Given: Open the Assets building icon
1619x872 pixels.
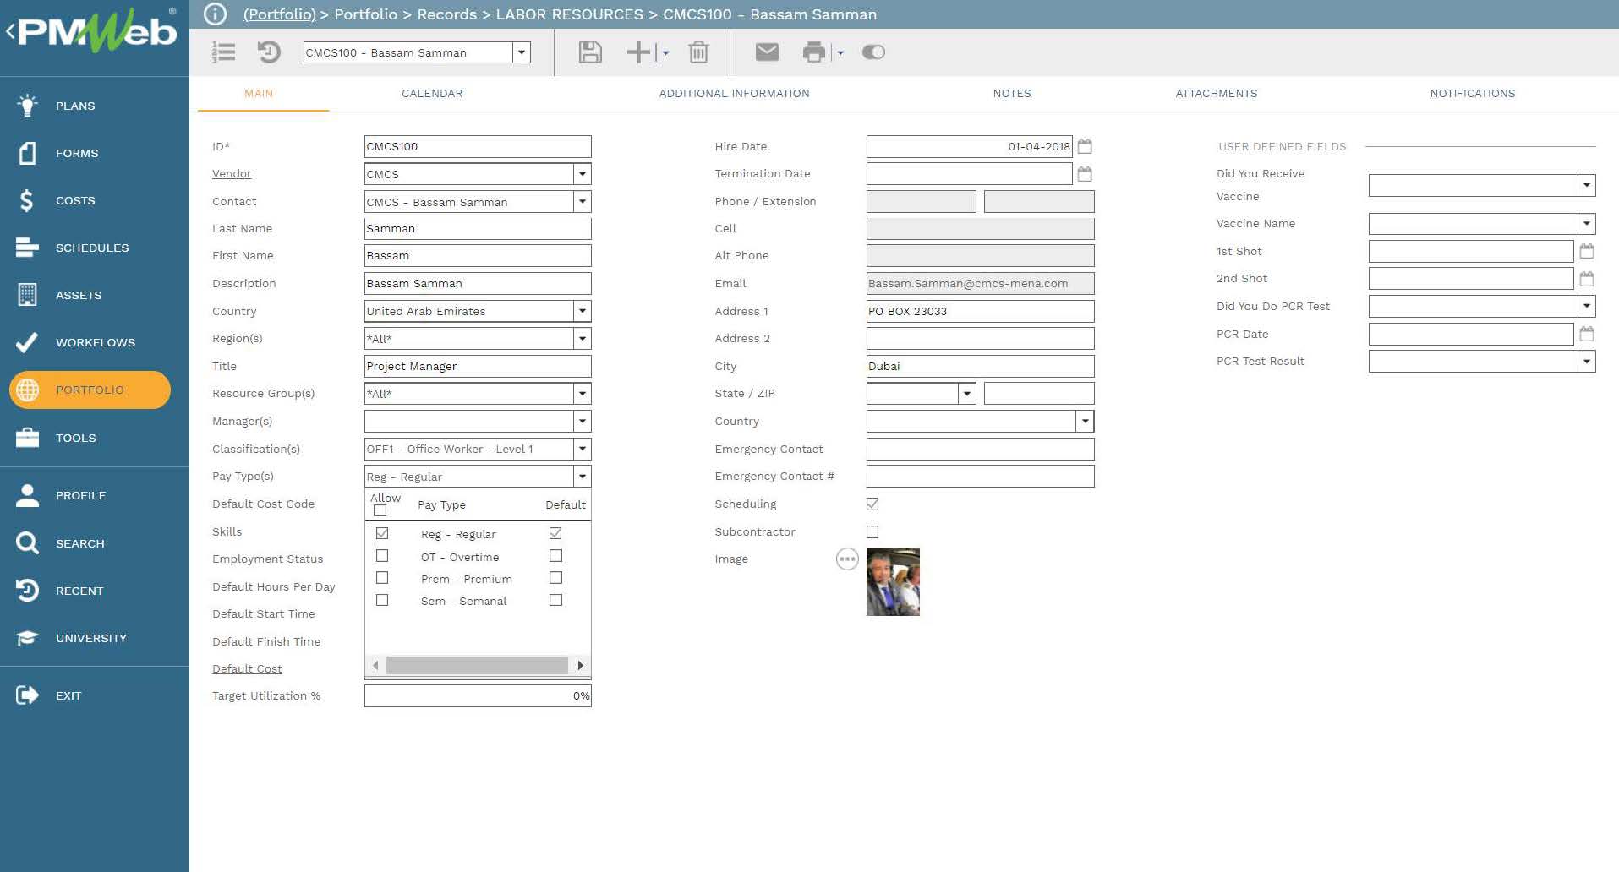Looking at the screenshot, I should pyautogui.click(x=27, y=295).
